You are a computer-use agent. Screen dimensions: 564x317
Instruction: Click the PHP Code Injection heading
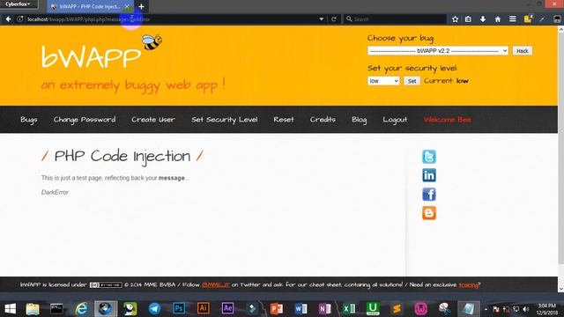coord(122,156)
